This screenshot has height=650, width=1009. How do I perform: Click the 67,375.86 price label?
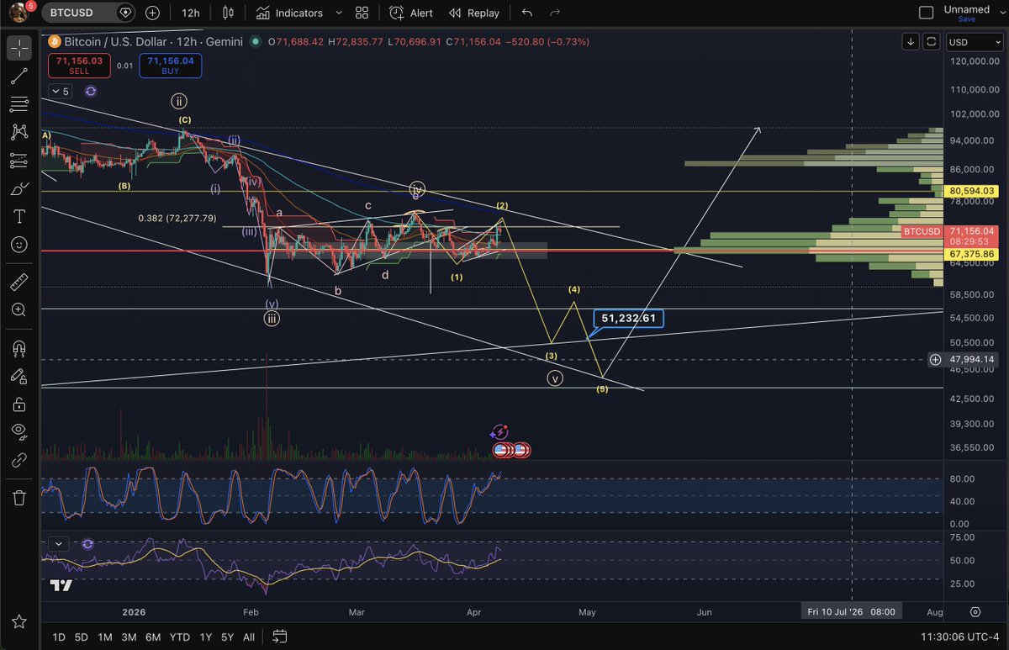[970, 253]
